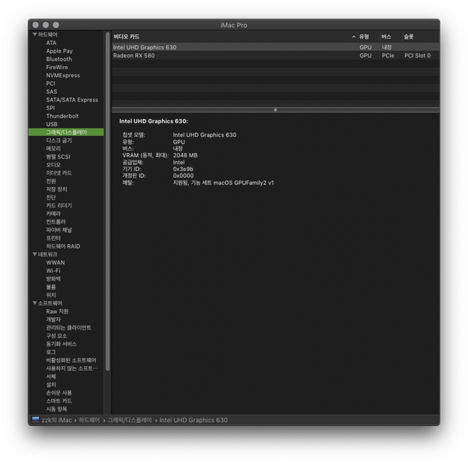Click the 슬롯 column header
The height and width of the screenshot is (463, 468).
tap(409, 37)
